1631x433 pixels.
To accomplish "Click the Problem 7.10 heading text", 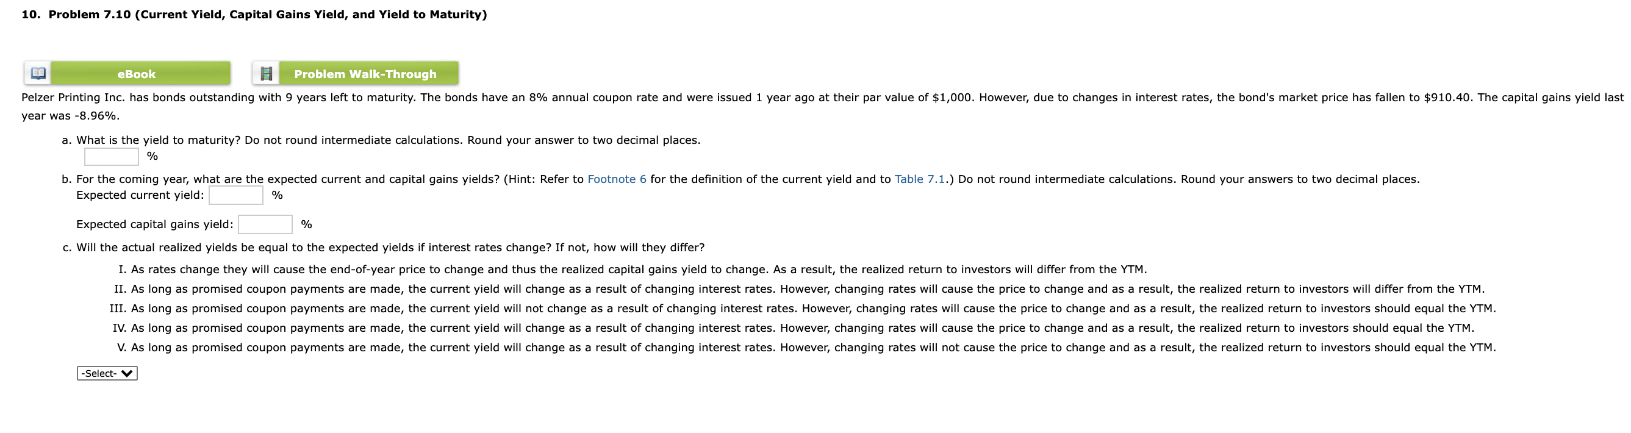I will (252, 13).
